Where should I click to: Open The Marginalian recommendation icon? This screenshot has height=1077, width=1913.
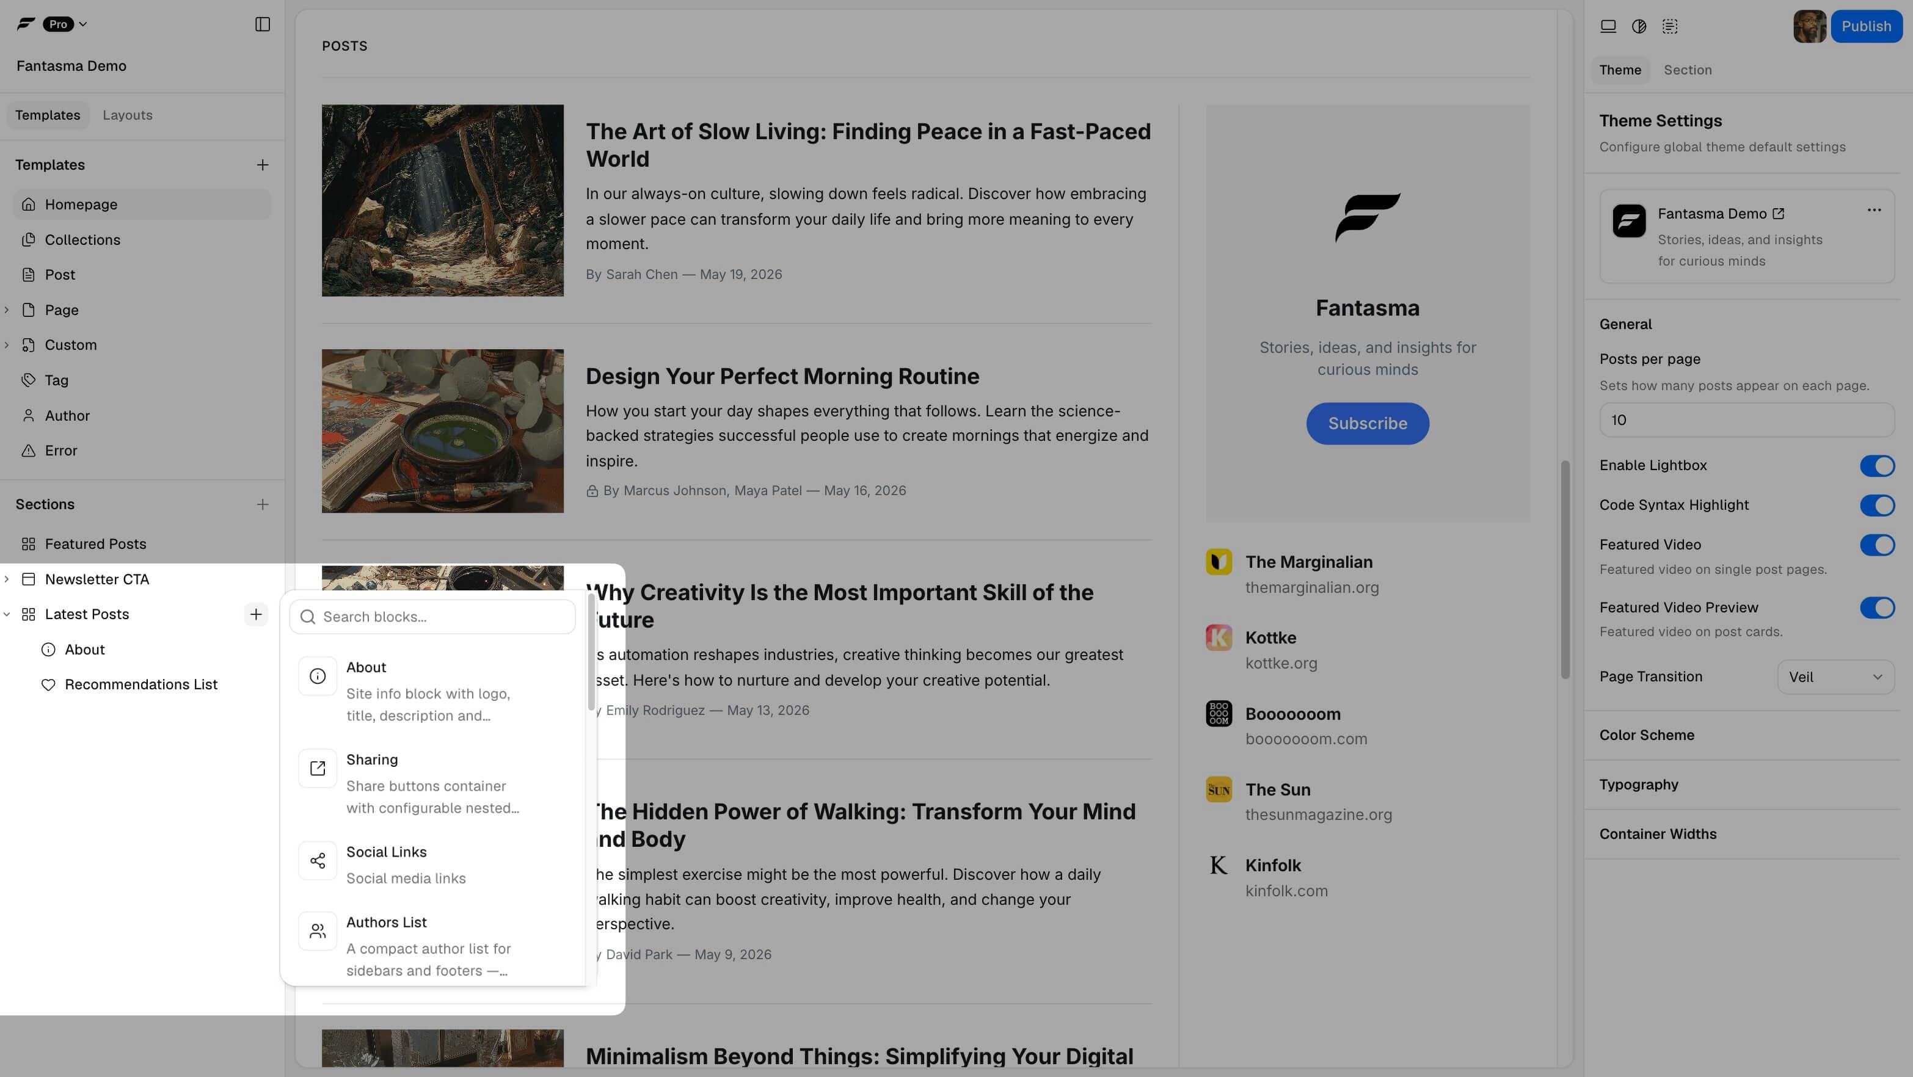pyautogui.click(x=1219, y=562)
